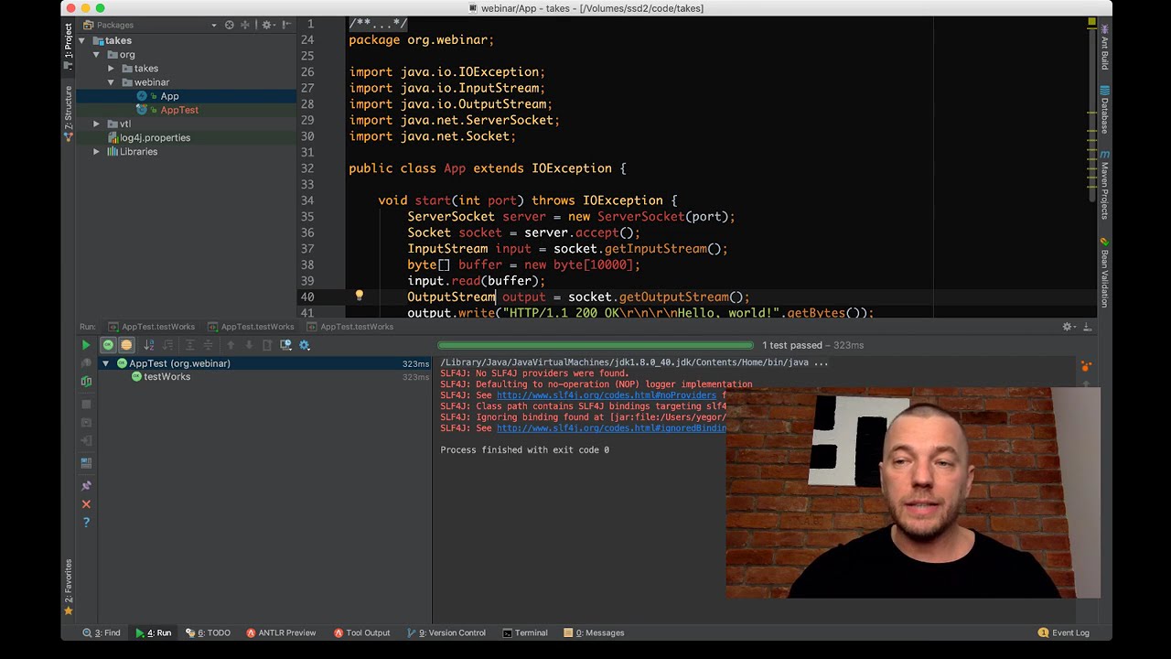Image resolution: width=1171 pixels, height=659 pixels.
Task: Pin the Run tab
Action: coord(86,485)
